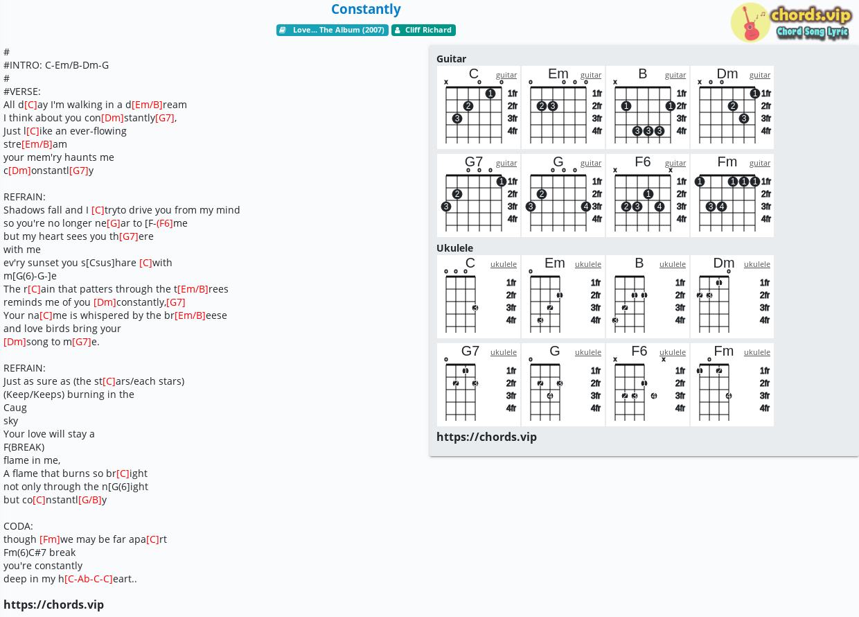The height and width of the screenshot is (617, 859).
Task: Click the [G/B] chord marker
Action: pyautogui.click(x=90, y=500)
